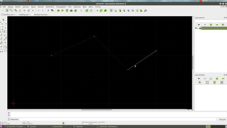This screenshot has width=227, height=128.
Task: Click the print preview icon
Action: click(76, 11)
